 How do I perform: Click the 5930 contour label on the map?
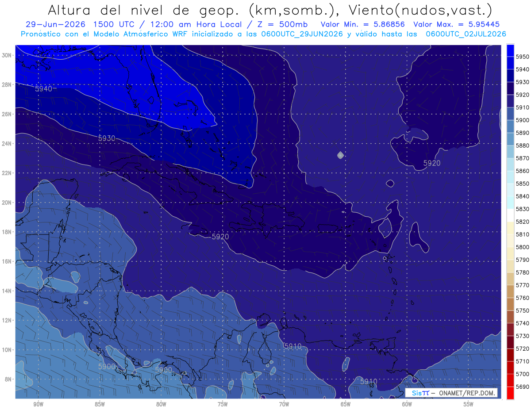(x=107, y=138)
